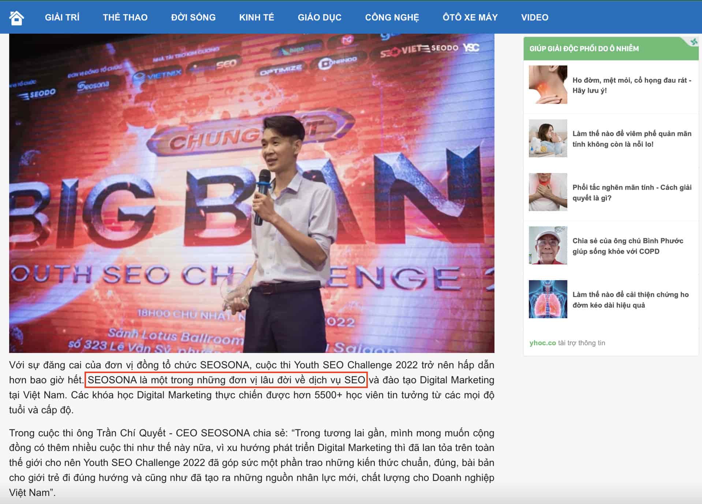The width and height of the screenshot is (702, 504).
Task: Go to ĐỜI SỐNG section
Action: 193,17
